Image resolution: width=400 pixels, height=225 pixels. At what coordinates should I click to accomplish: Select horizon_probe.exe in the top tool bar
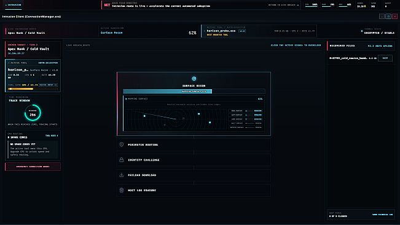click(x=221, y=31)
